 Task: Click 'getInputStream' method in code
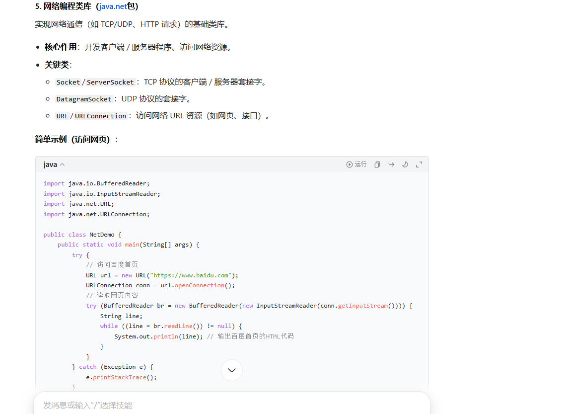(363, 306)
